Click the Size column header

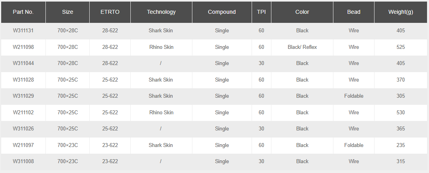pyautogui.click(x=68, y=12)
